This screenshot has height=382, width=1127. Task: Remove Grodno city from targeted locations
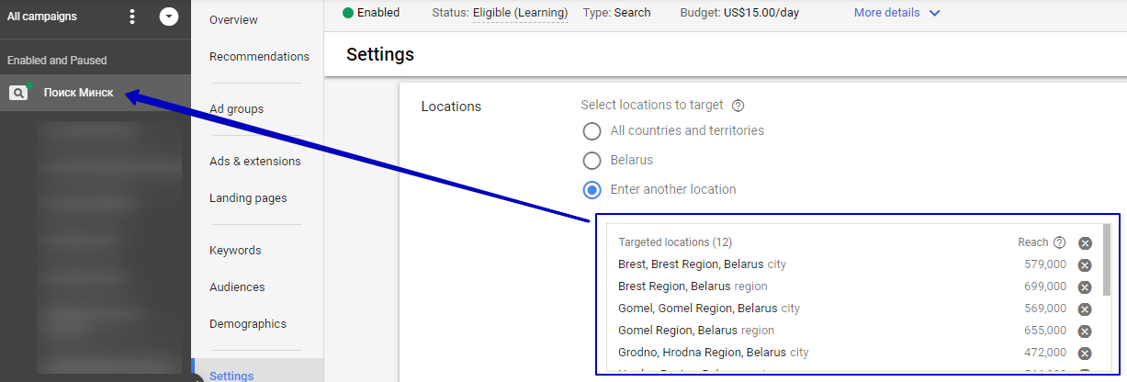1085,354
